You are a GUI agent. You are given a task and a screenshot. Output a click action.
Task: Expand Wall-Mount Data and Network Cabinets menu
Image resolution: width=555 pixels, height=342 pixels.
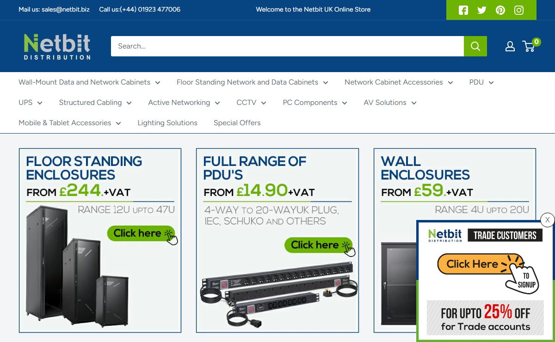click(89, 82)
